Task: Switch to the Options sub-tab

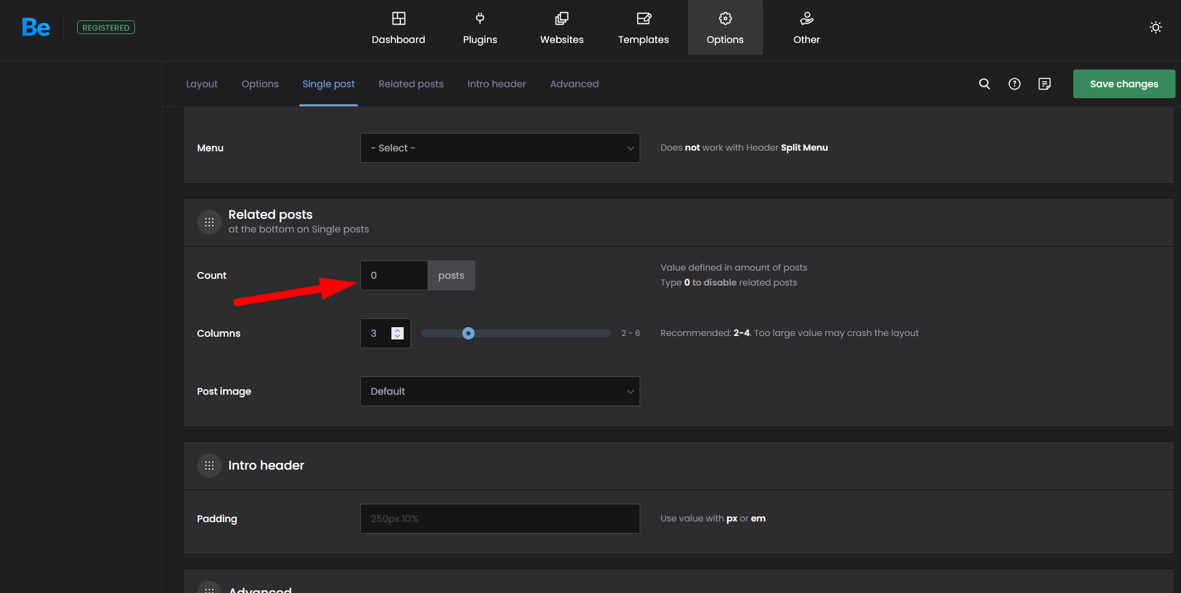Action: click(260, 84)
